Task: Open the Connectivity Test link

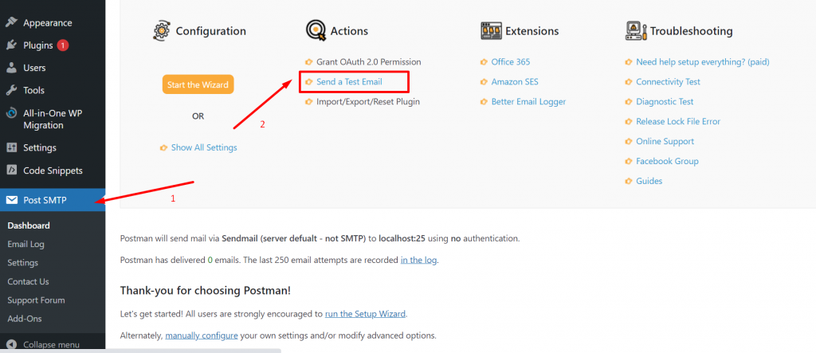Action: [668, 81]
